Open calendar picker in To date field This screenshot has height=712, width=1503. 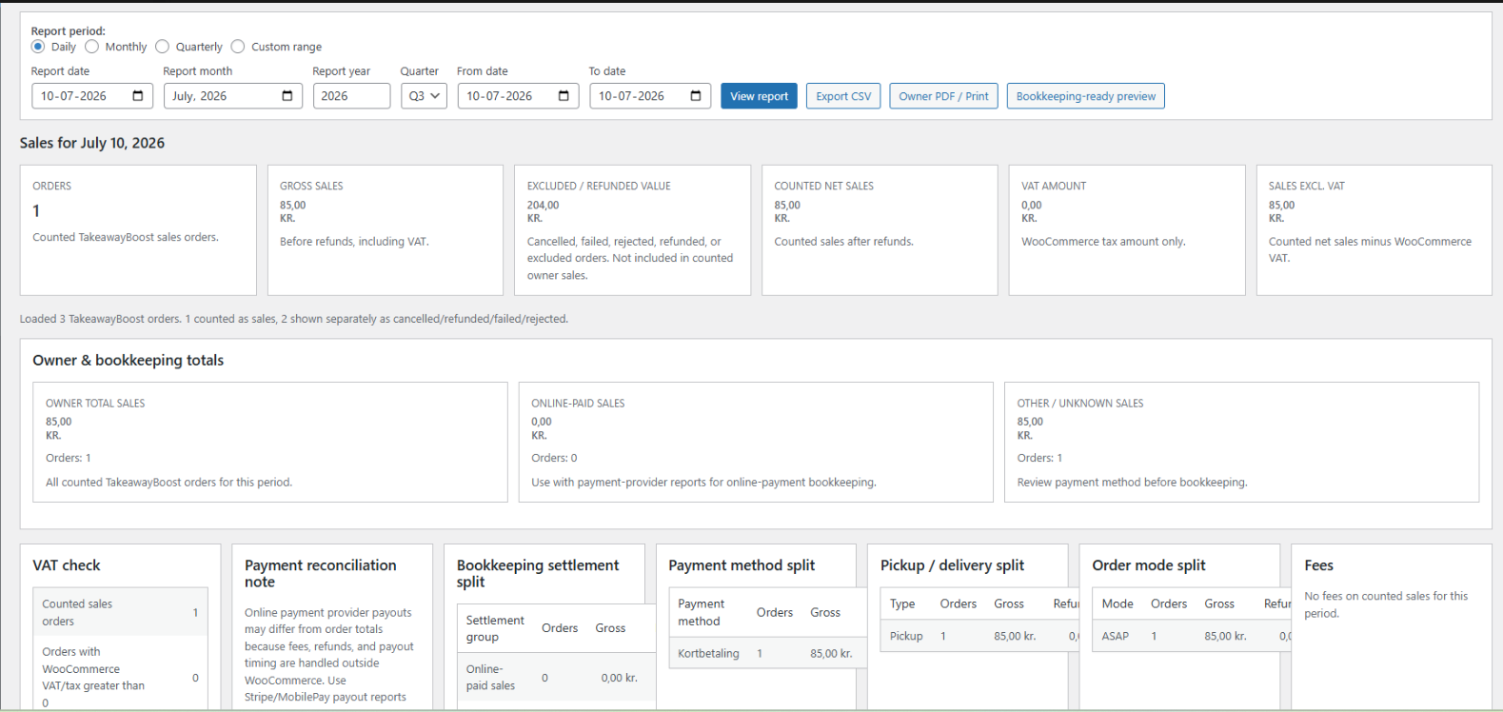[696, 96]
